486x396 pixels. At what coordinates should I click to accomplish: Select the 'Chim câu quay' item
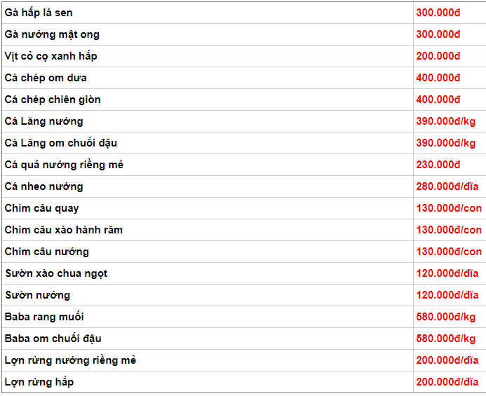click(41, 208)
